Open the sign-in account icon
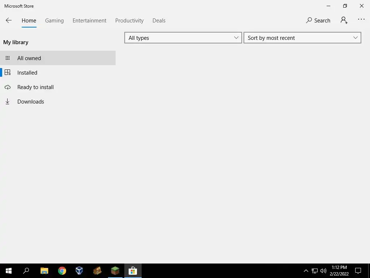370x278 pixels. click(x=344, y=20)
